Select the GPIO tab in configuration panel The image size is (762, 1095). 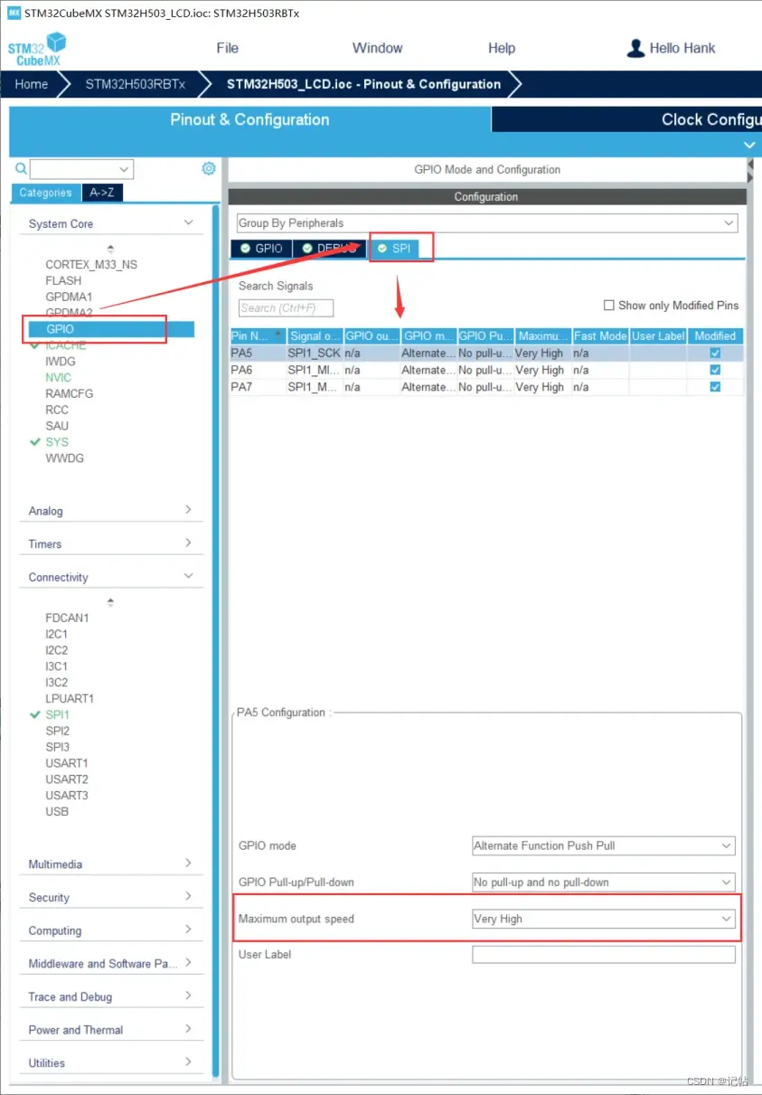261,248
